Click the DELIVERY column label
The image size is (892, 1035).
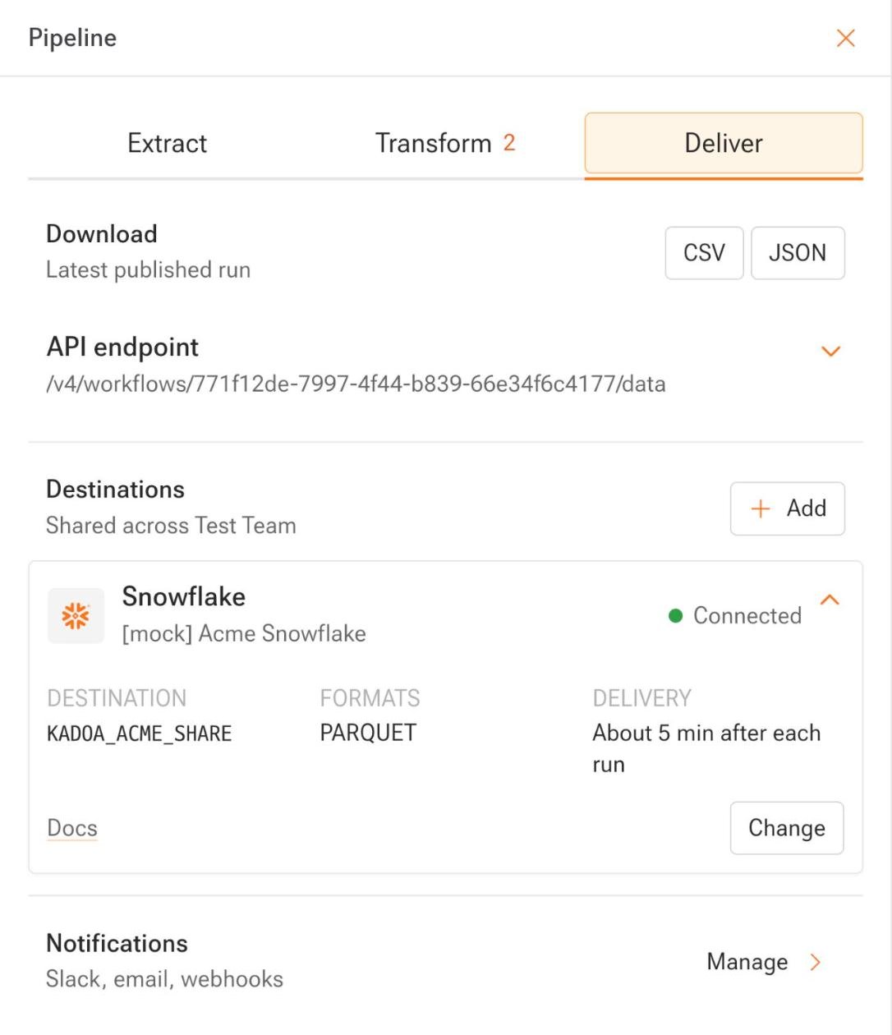click(642, 698)
